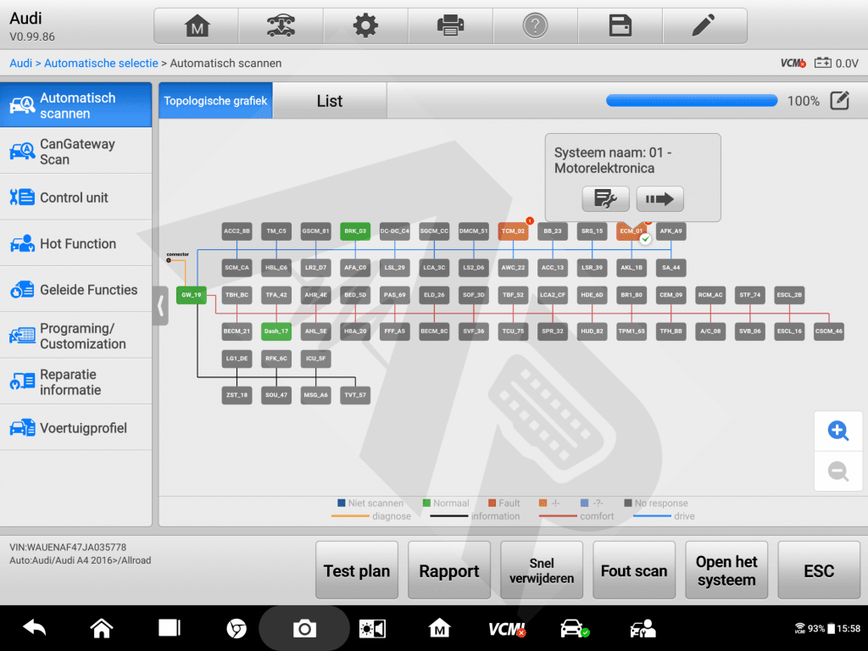Select the Print icon on the toolbar
868x651 pixels.
click(x=450, y=25)
